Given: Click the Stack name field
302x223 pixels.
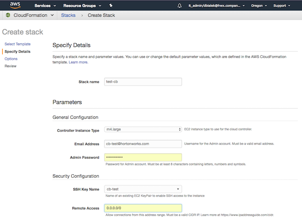Looking at the screenshot, I should click(x=143, y=82).
